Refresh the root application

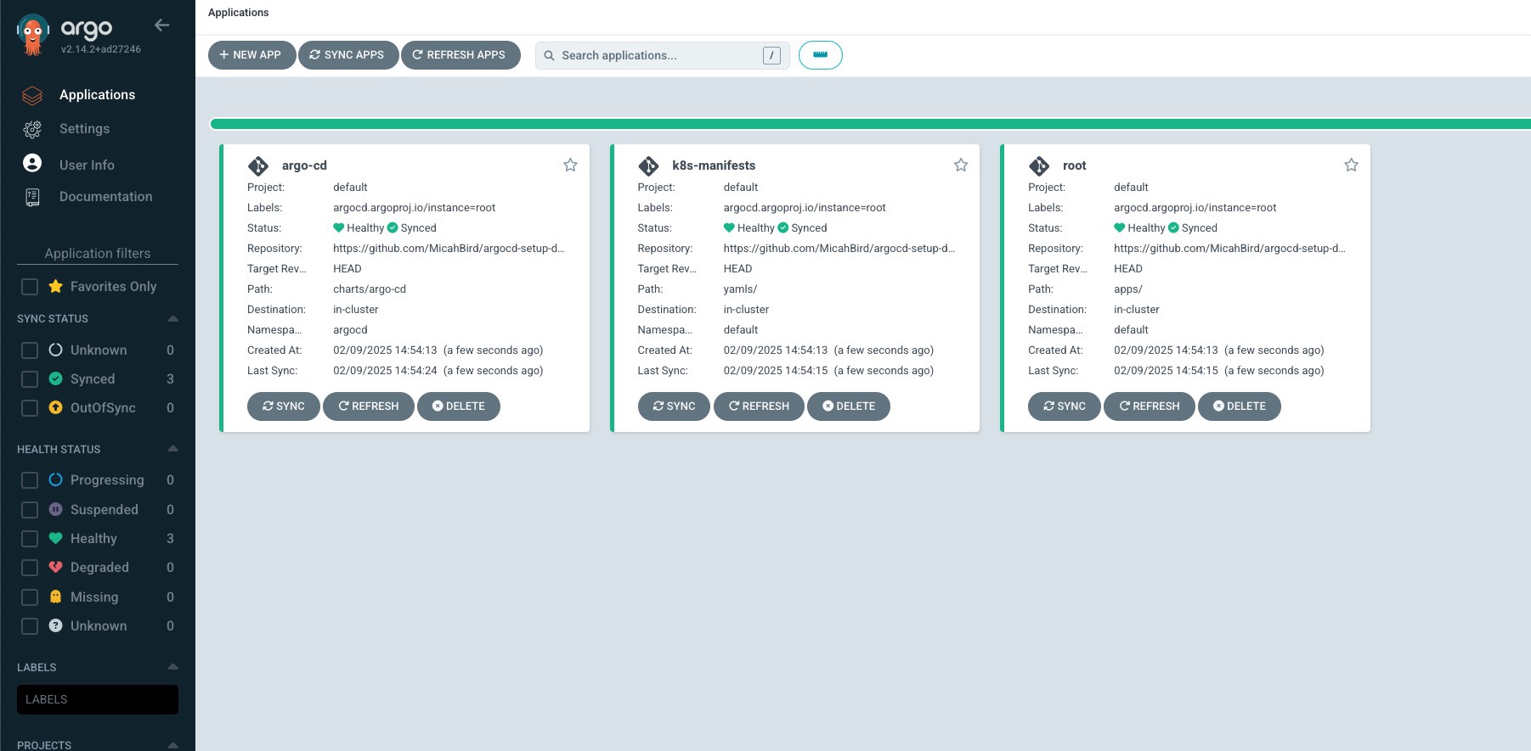1149,406
